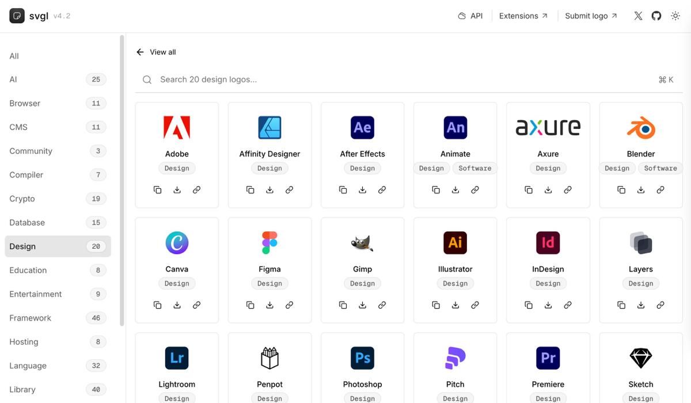The width and height of the screenshot is (691, 403).
Task: Show All logos in sidebar
Action: pyautogui.click(x=14, y=56)
